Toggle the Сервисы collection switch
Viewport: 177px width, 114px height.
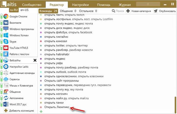pyautogui.click(x=1, y=79)
